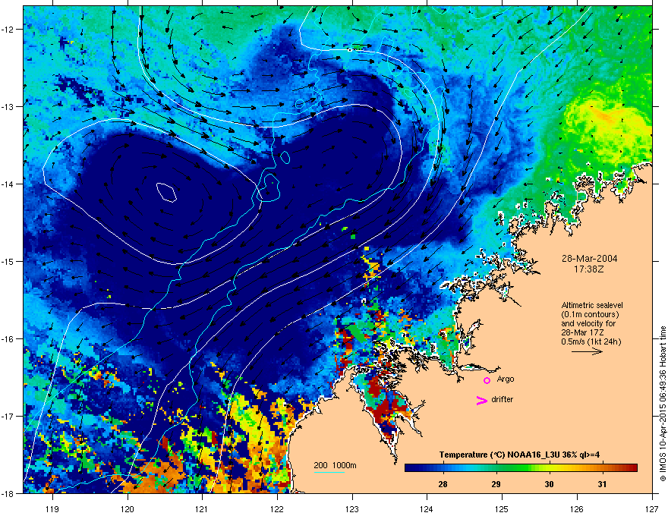Click the magenta drifter arrowhead symbol

[x=481, y=400]
